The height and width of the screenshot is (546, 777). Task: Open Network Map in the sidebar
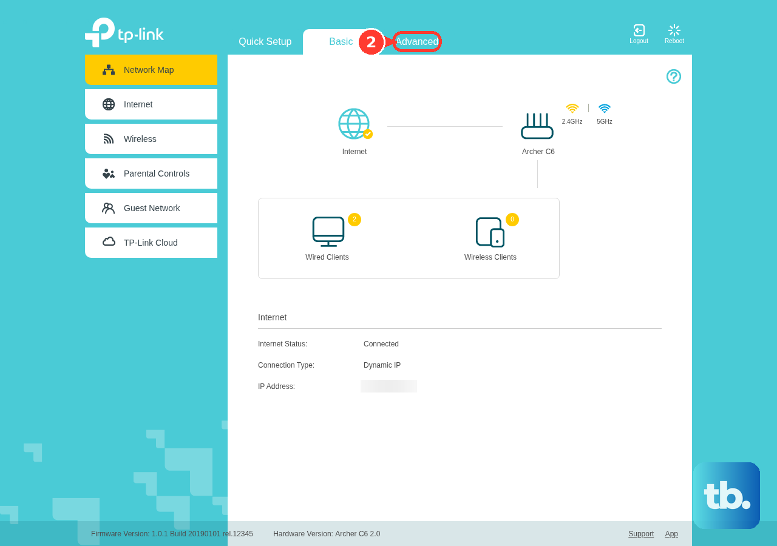click(151, 70)
